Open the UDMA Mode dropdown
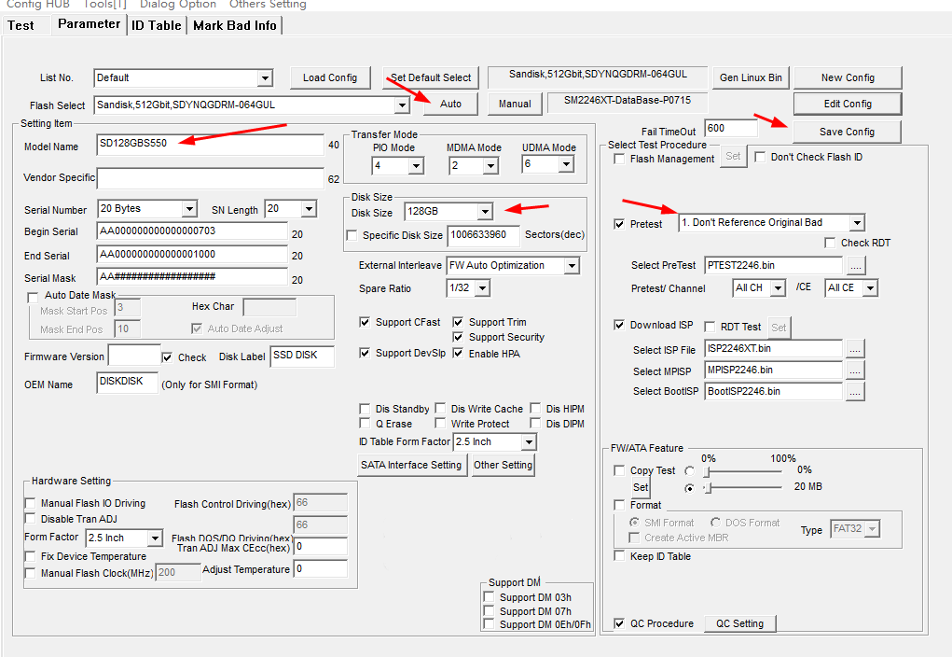This screenshot has width=952, height=657. pos(566,164)
